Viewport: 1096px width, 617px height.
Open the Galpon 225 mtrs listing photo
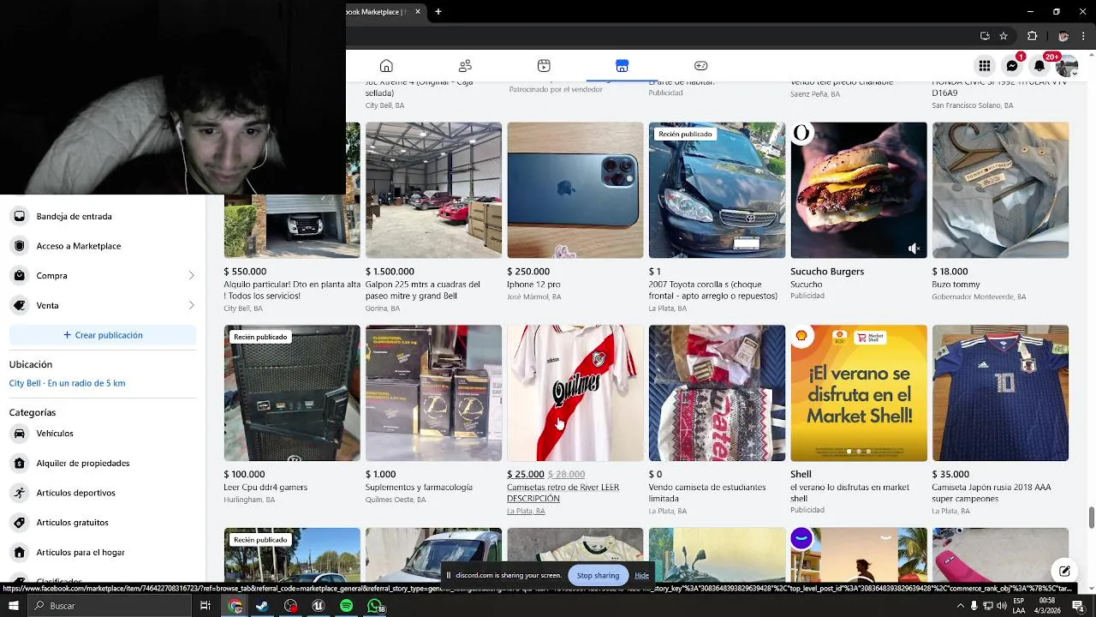tap(433, 190)
